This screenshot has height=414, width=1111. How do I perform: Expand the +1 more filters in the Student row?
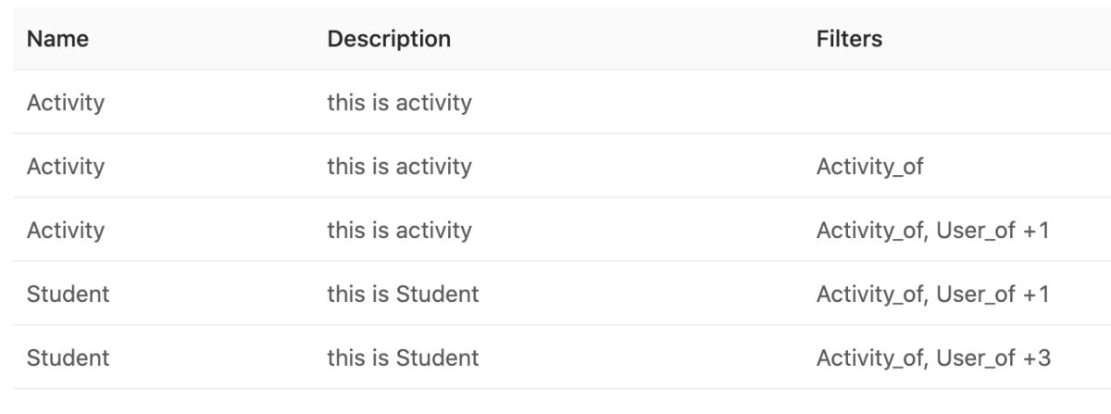click(x=1036, y=295)
